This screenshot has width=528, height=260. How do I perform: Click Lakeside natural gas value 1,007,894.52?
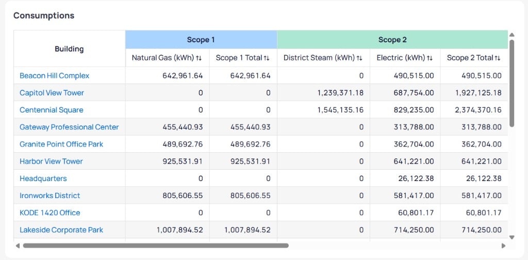point(180,230)
